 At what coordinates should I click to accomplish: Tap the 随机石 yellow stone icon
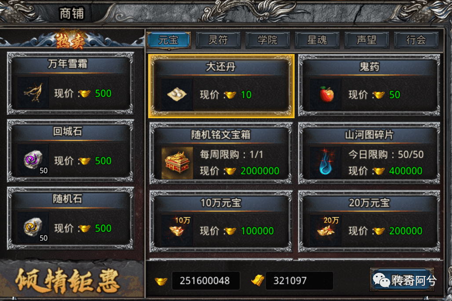(x=33, y=227)
